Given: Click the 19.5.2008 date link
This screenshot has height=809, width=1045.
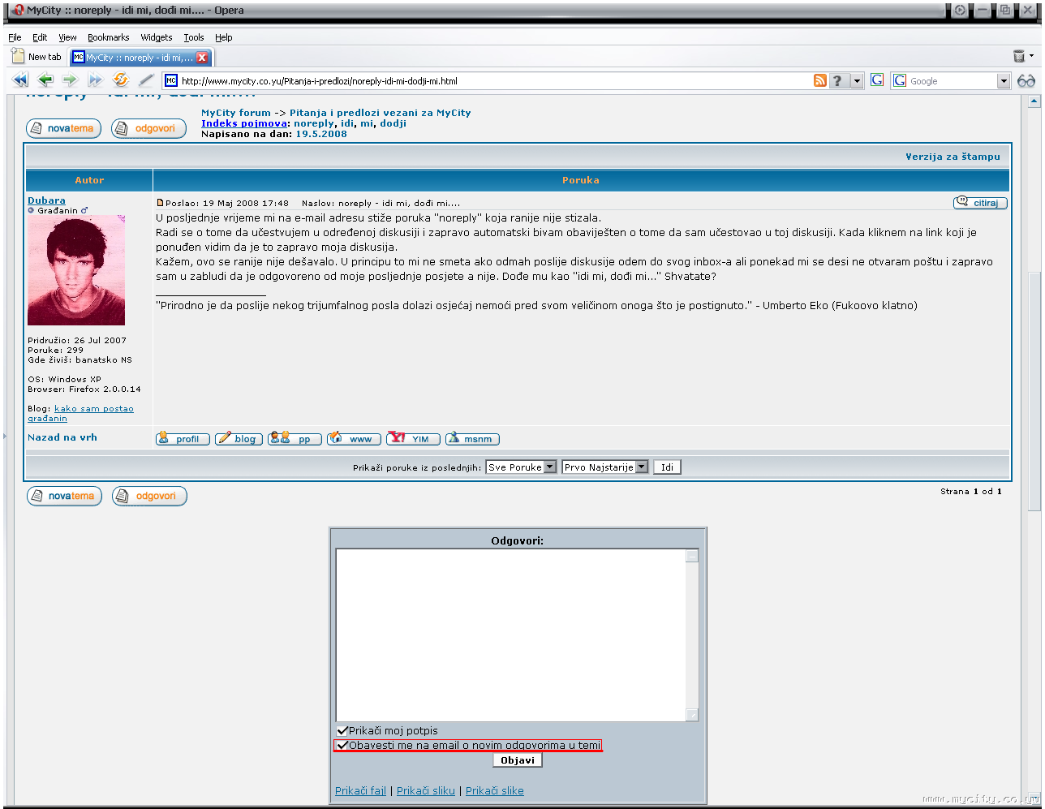Looking at the screenshot, I should (x=321, y=134).
